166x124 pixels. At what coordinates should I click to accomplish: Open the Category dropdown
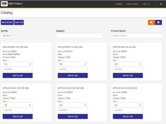81,36
